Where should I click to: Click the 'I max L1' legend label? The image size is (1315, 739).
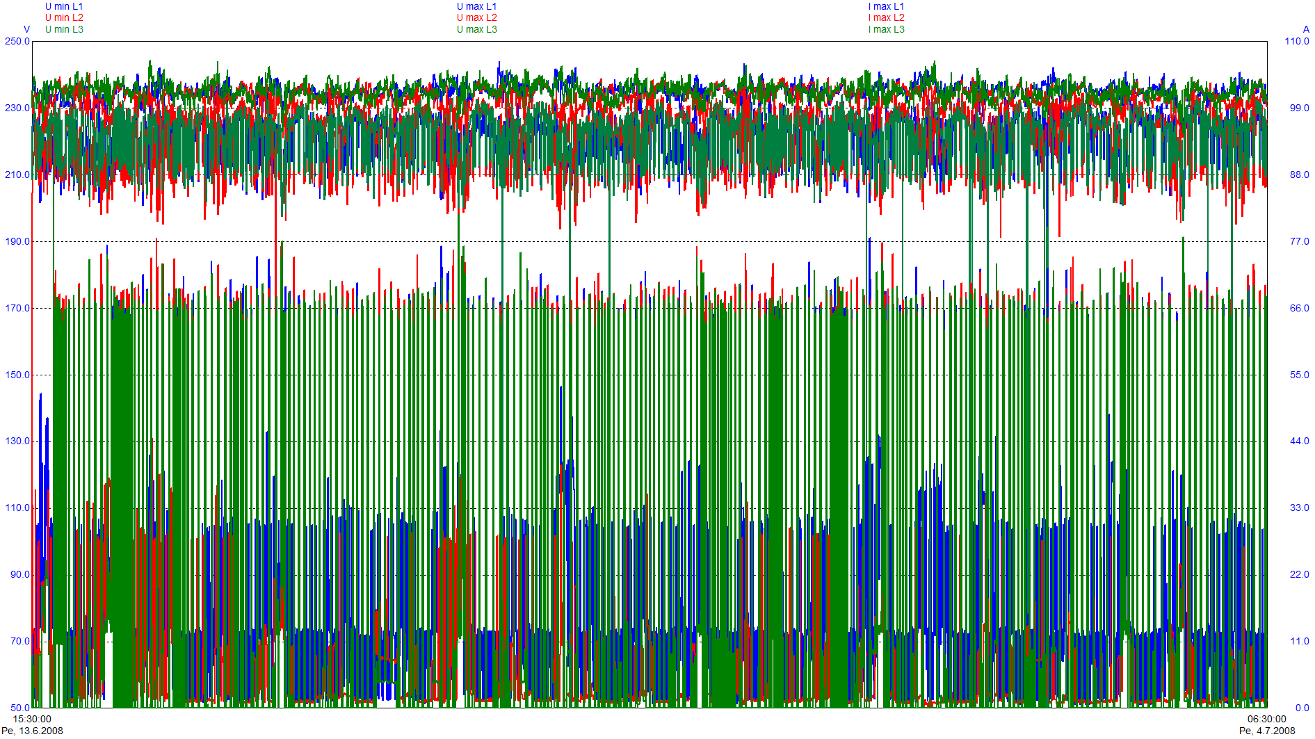[887, 6]
